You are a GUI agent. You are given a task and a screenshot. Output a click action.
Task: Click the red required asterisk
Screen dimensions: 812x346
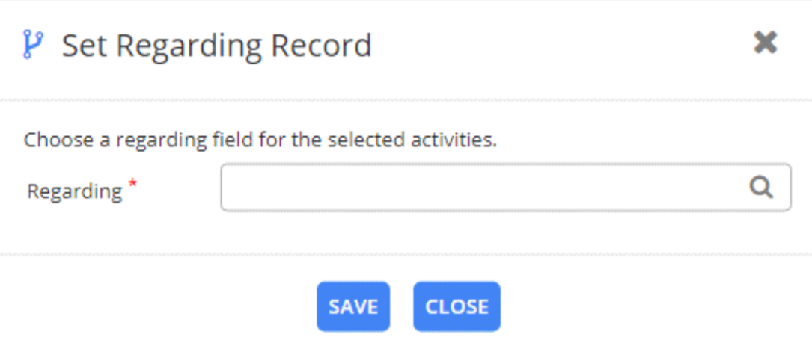[x=133, y=185]
